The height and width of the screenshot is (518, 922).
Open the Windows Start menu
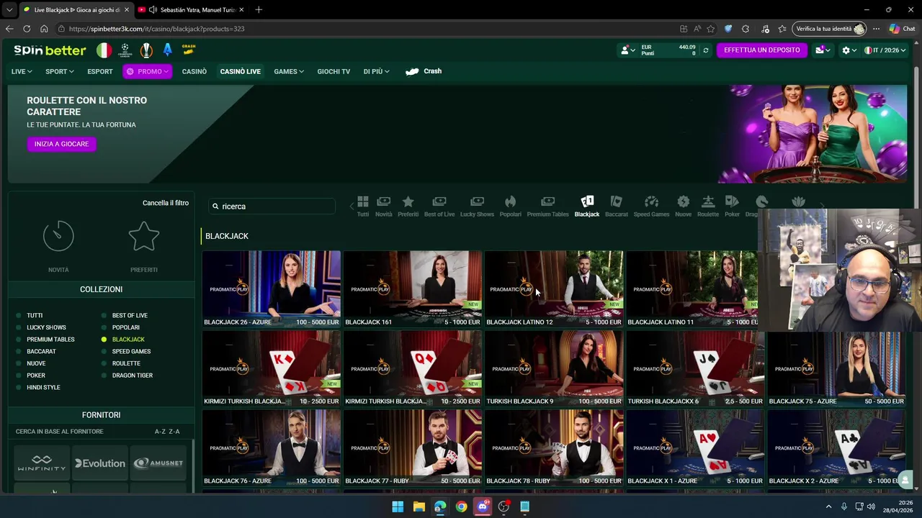click(x=398, y=506)
